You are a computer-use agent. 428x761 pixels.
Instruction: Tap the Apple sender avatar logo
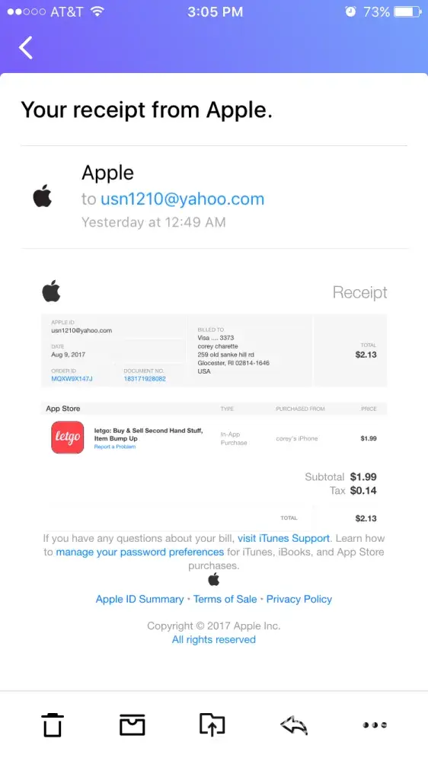click(x=42, y=196)
